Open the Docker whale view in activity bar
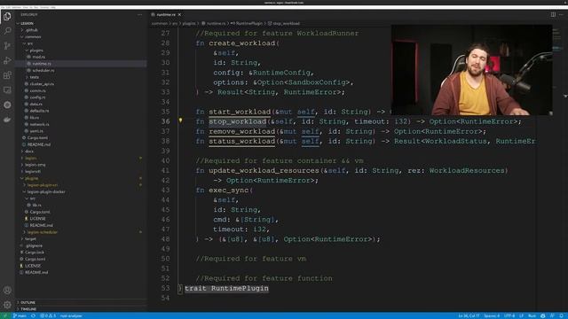568x319 pixels. 7,120
